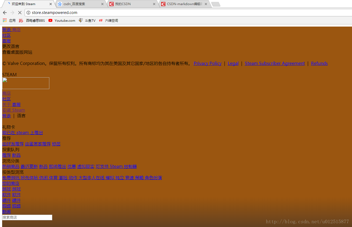The width and height of the screenshot is (352, 227).
Task: Close the 我的CSDN tab
Action: coord(154,4)
